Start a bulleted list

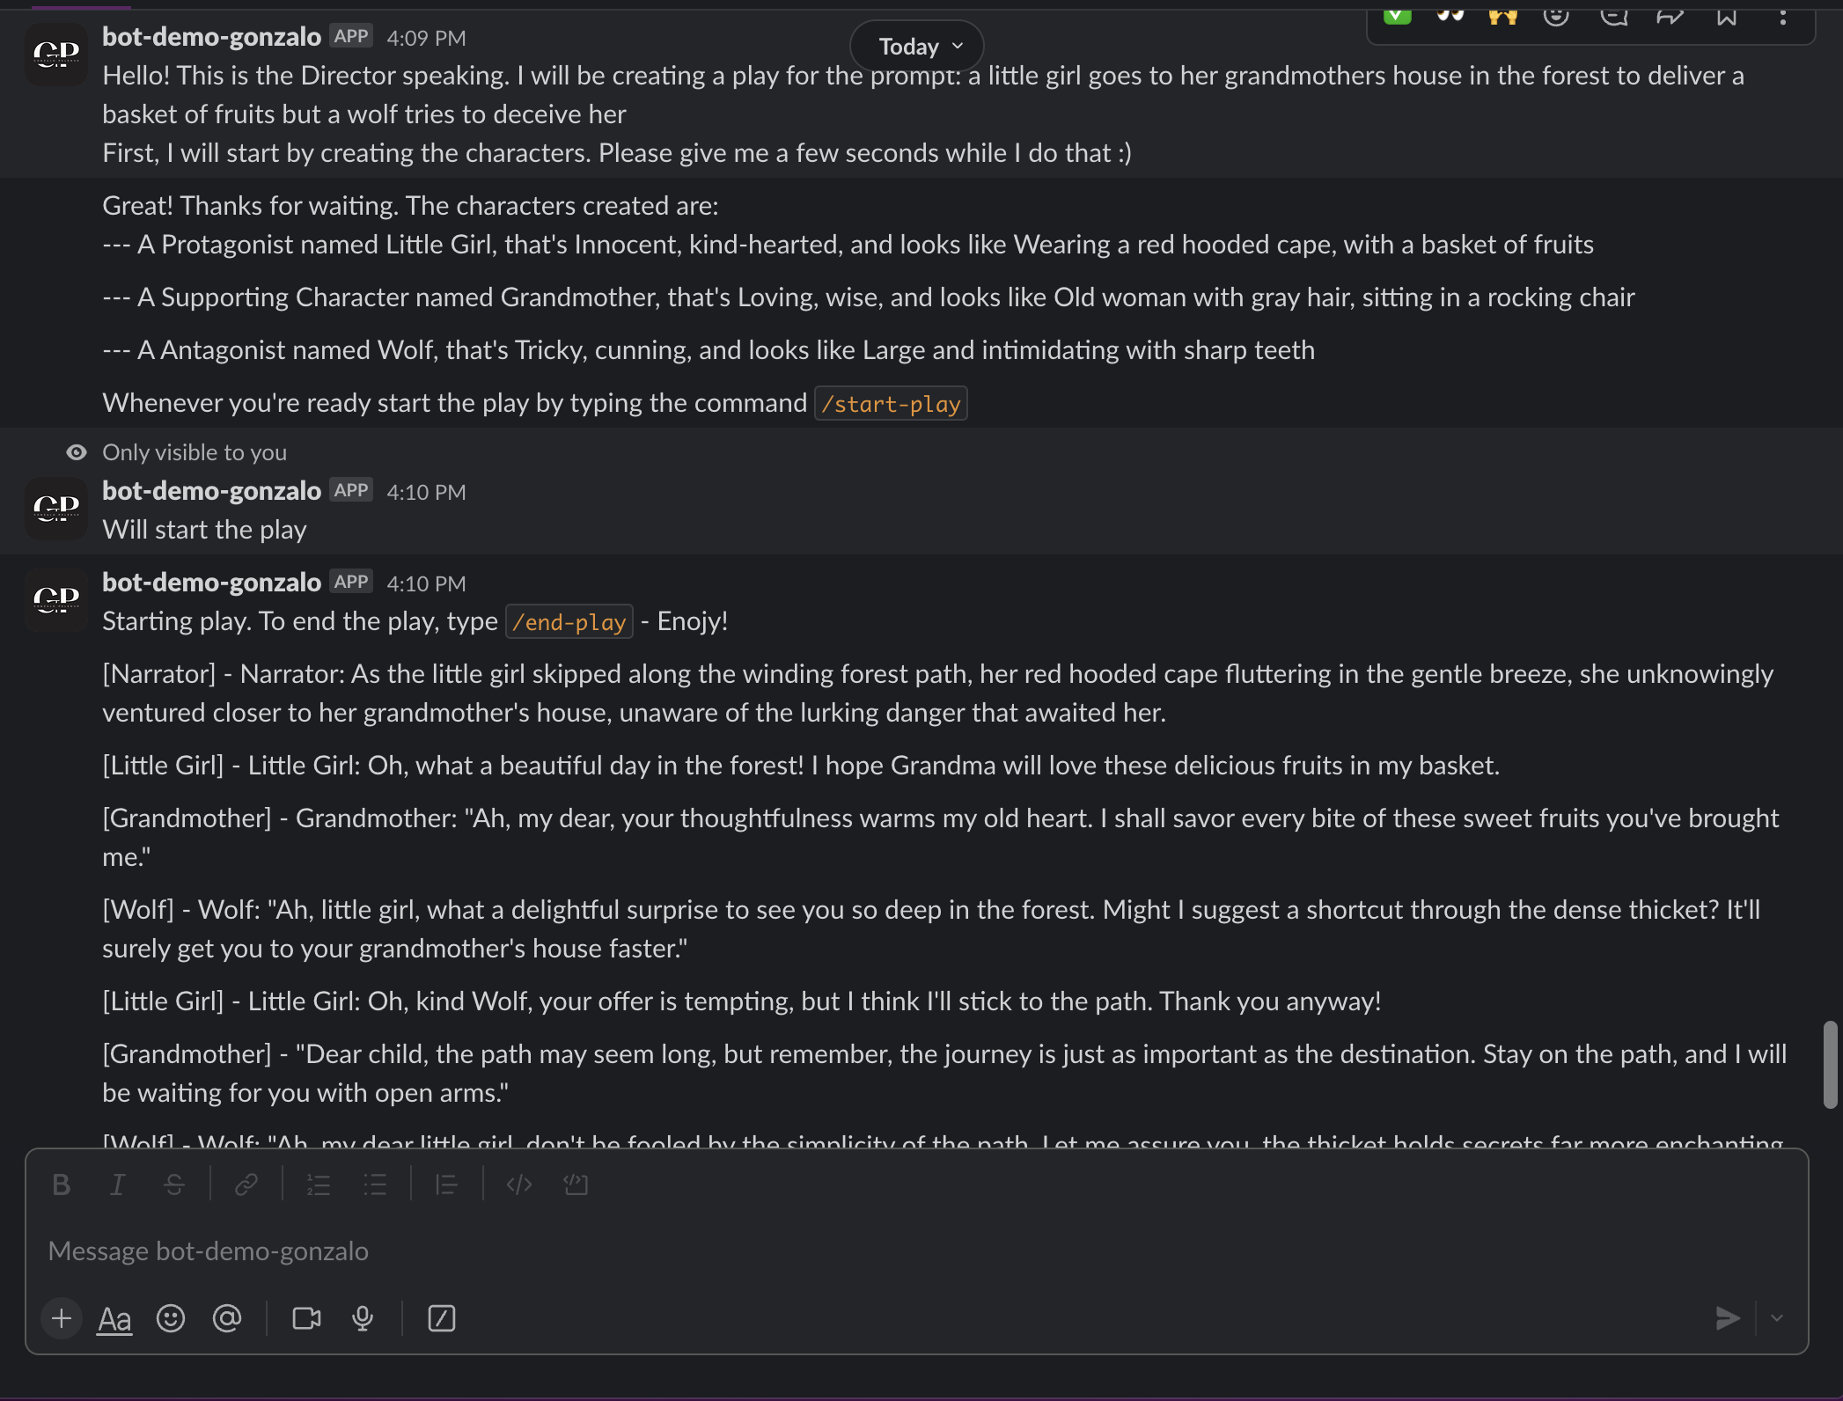[375, 1185]
